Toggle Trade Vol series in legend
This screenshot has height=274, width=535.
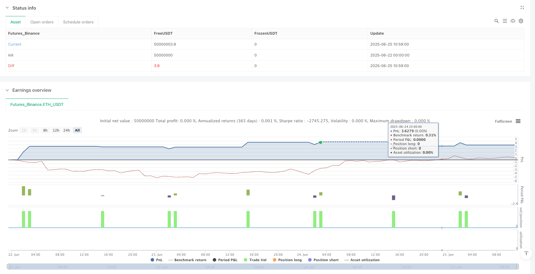coord(255,260)
